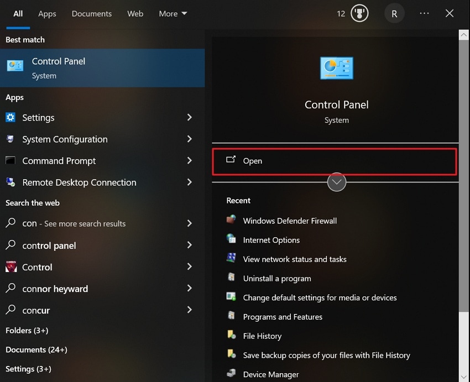Expand the System Configuration result arrow
The width and height of the screenshot is (470, 382).
pos(190,139)
